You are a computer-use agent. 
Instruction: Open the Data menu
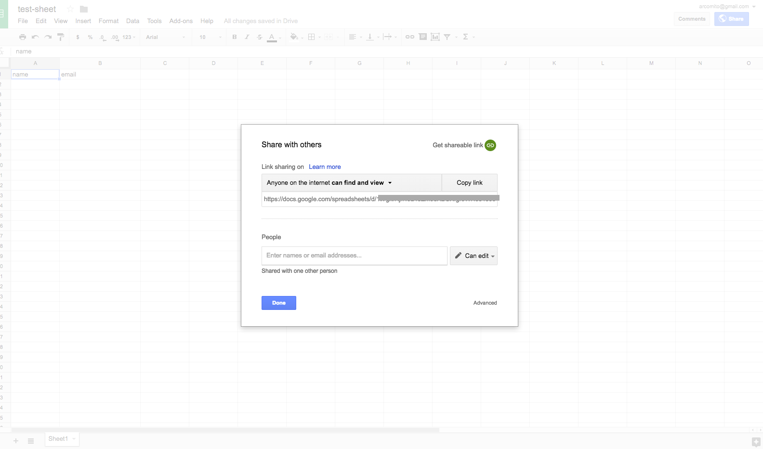pyautogui.click(x=132, y=21)
